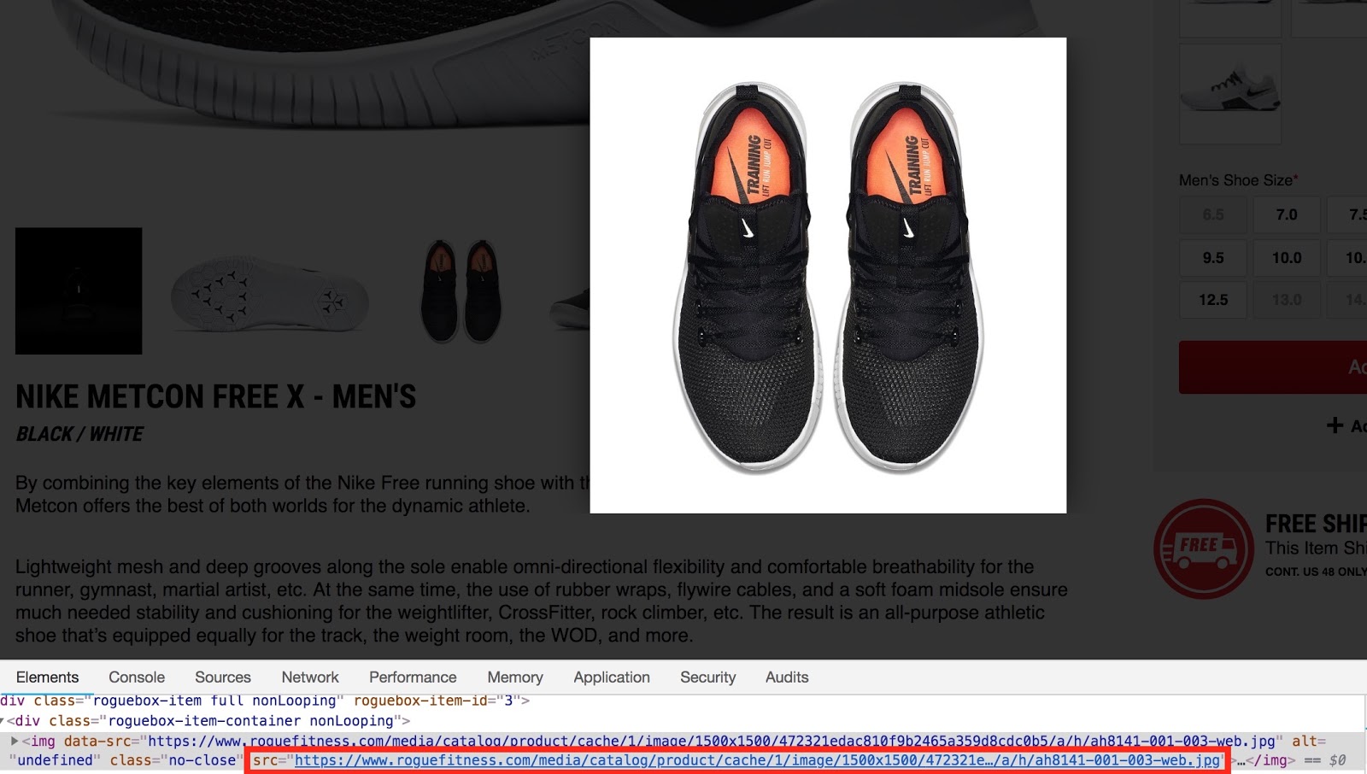Expand the img element node arrow
The width and height of the screenshot is (1367, 774).
point(15,741)
